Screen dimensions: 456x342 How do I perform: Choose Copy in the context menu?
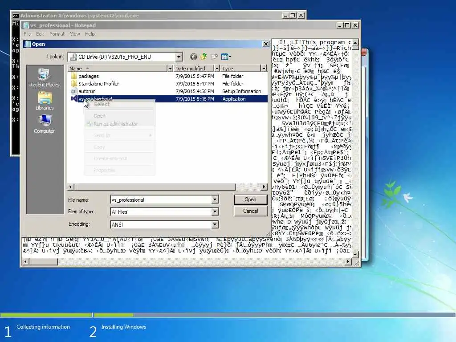pyautogui.click(x=119, y=147)
